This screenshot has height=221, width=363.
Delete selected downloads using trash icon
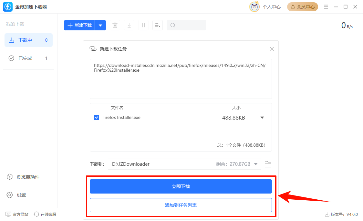(115, 25)
